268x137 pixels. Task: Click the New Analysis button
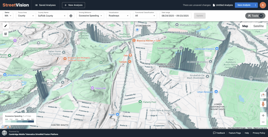(74, 5)
